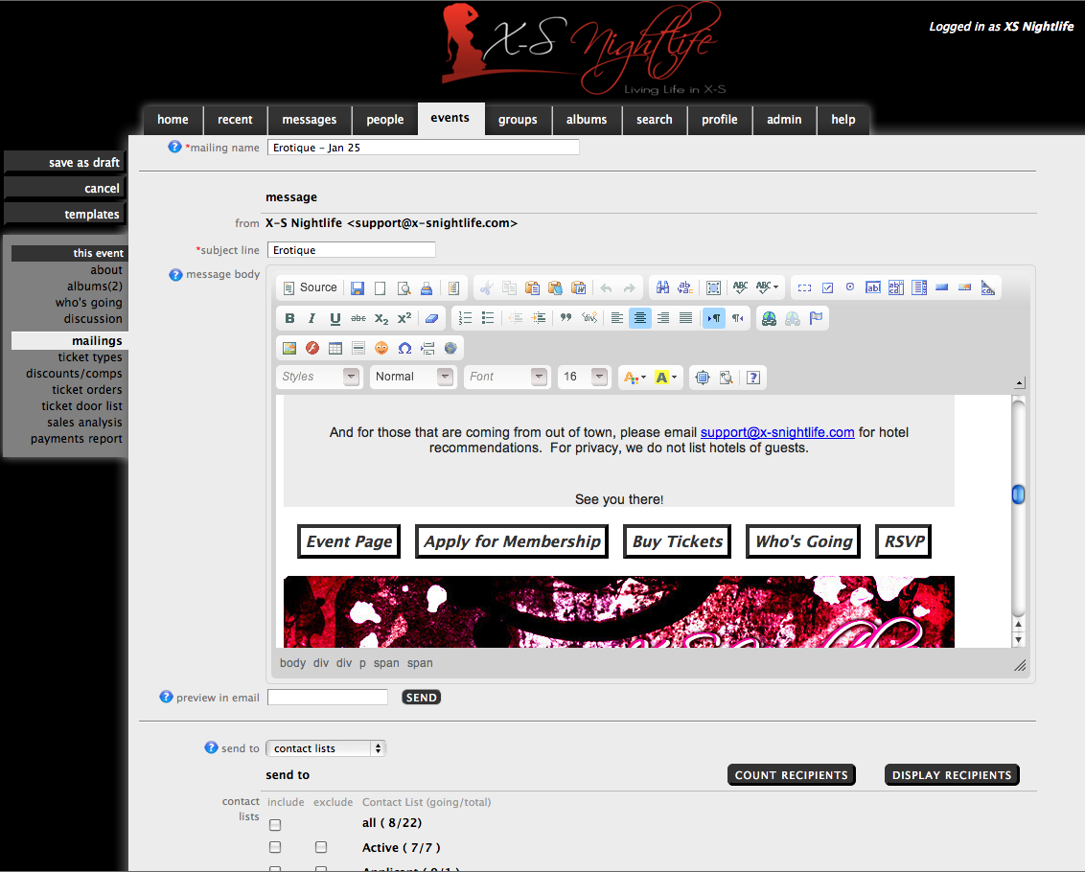Image resolution: width=1085 pixels, height=872 pixels.
Task: Click the Save icon in editor toolbar
Action: pyautogui.click(x=358, y=287)
